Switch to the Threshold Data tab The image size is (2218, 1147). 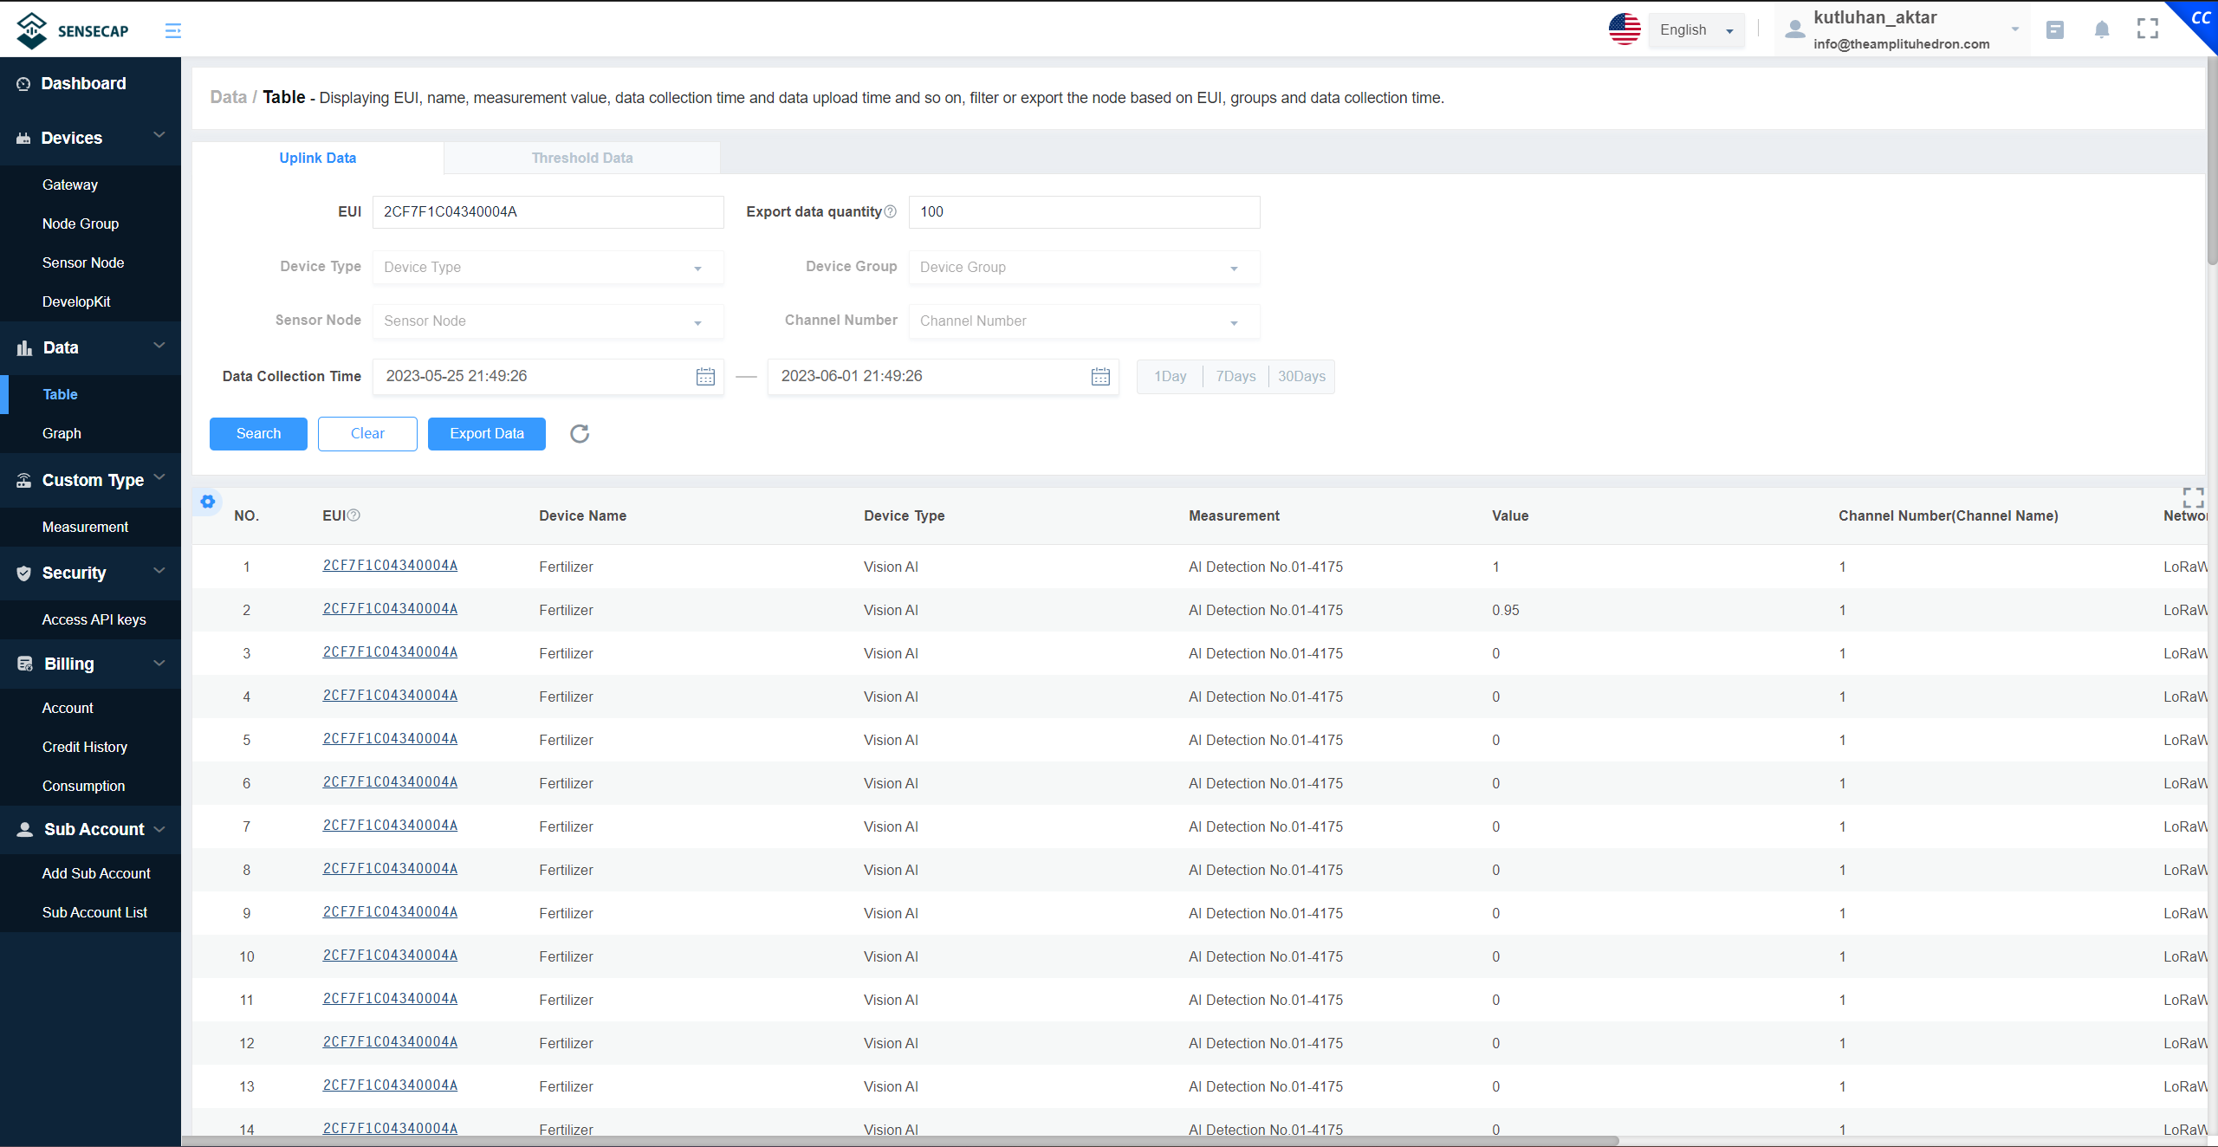click(x=582, y=158)
